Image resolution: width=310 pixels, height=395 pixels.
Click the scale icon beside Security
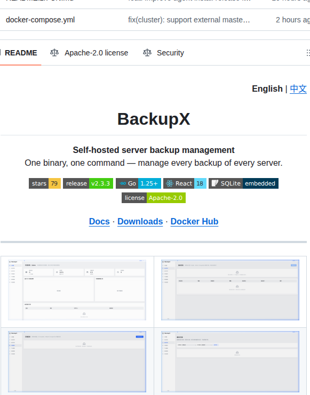pos(147,53)
